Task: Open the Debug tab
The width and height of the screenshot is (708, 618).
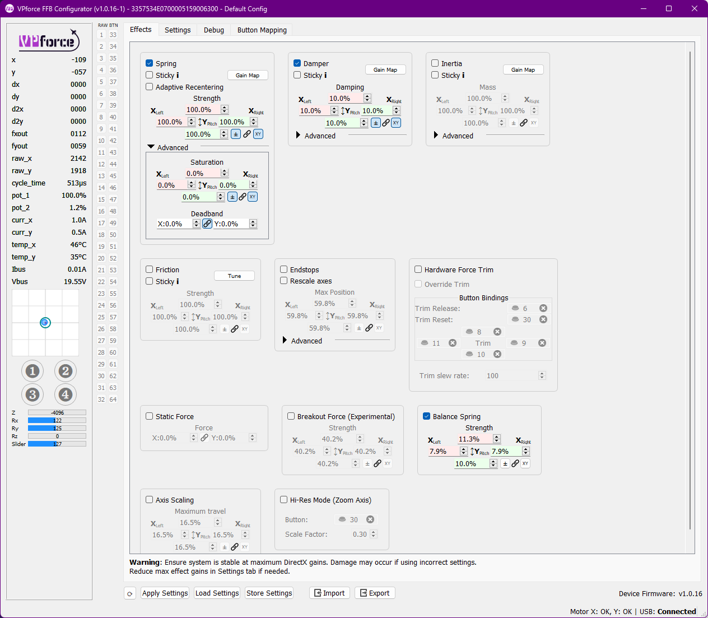Action: pos(214,30)
